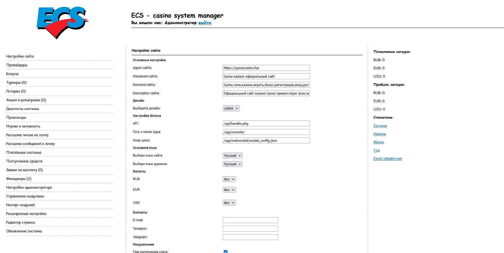Open the design selection dropdown (GAMA)
Viewport: 504px width, 253px height.
[231, 108]
